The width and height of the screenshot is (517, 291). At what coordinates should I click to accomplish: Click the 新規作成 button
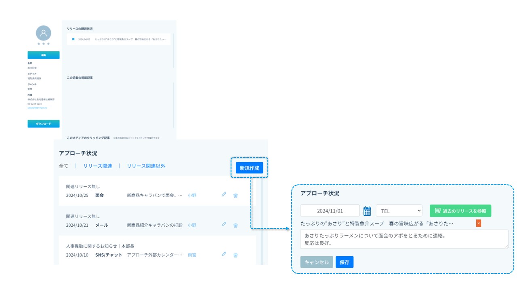pyautogui.click(x=249, y=168)
